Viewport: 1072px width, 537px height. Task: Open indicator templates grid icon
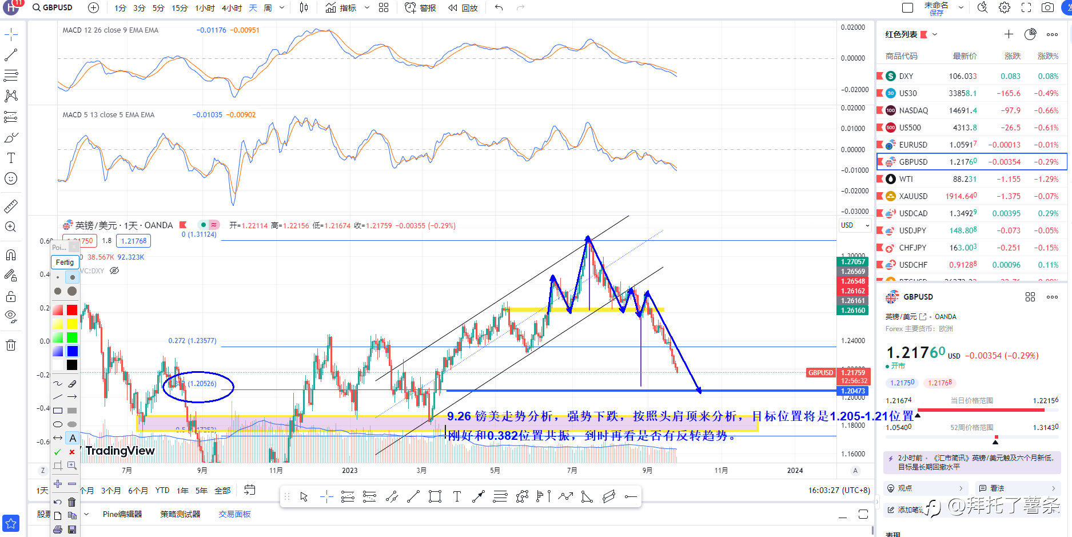384,8
